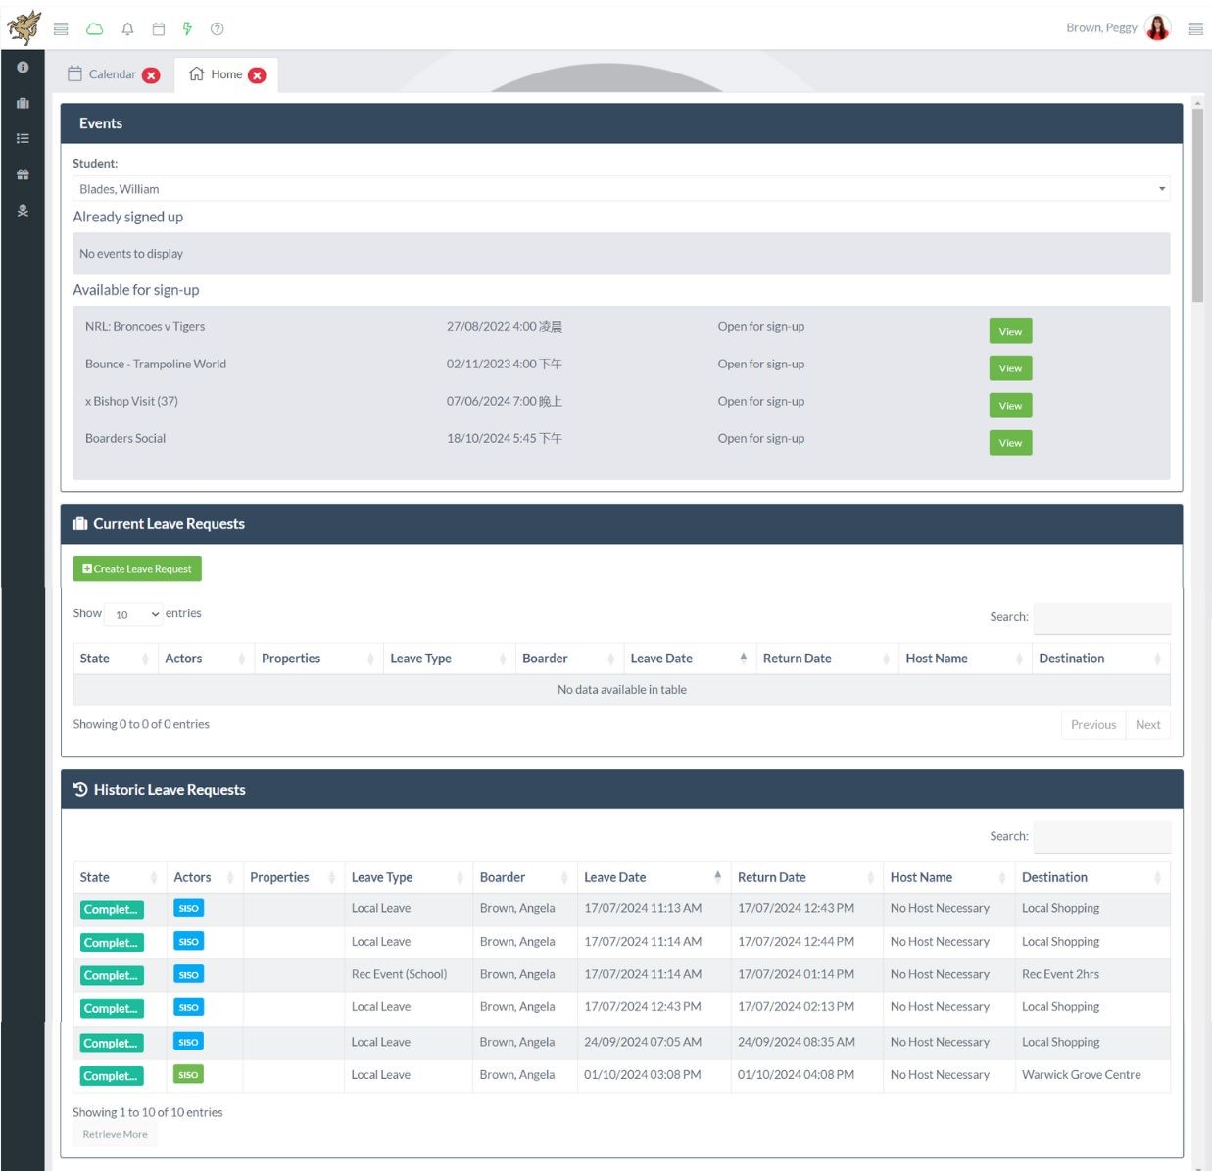Open the cloud icon in top toolbar
Screen dimensions: 1212x1171
[94, 29]
